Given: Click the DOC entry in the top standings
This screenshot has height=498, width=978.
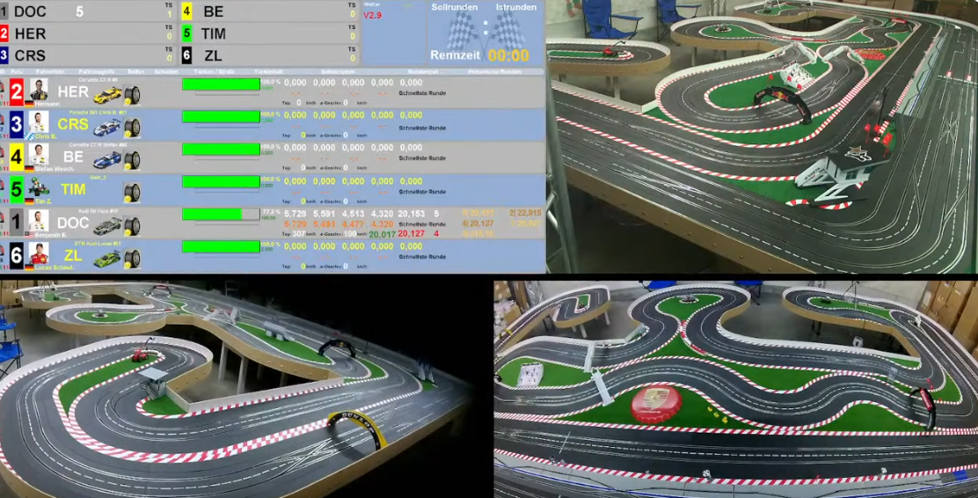Looking at the screenshot, I should 31,11.
